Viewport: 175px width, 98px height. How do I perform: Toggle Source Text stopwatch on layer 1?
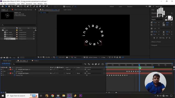[14, 71]
